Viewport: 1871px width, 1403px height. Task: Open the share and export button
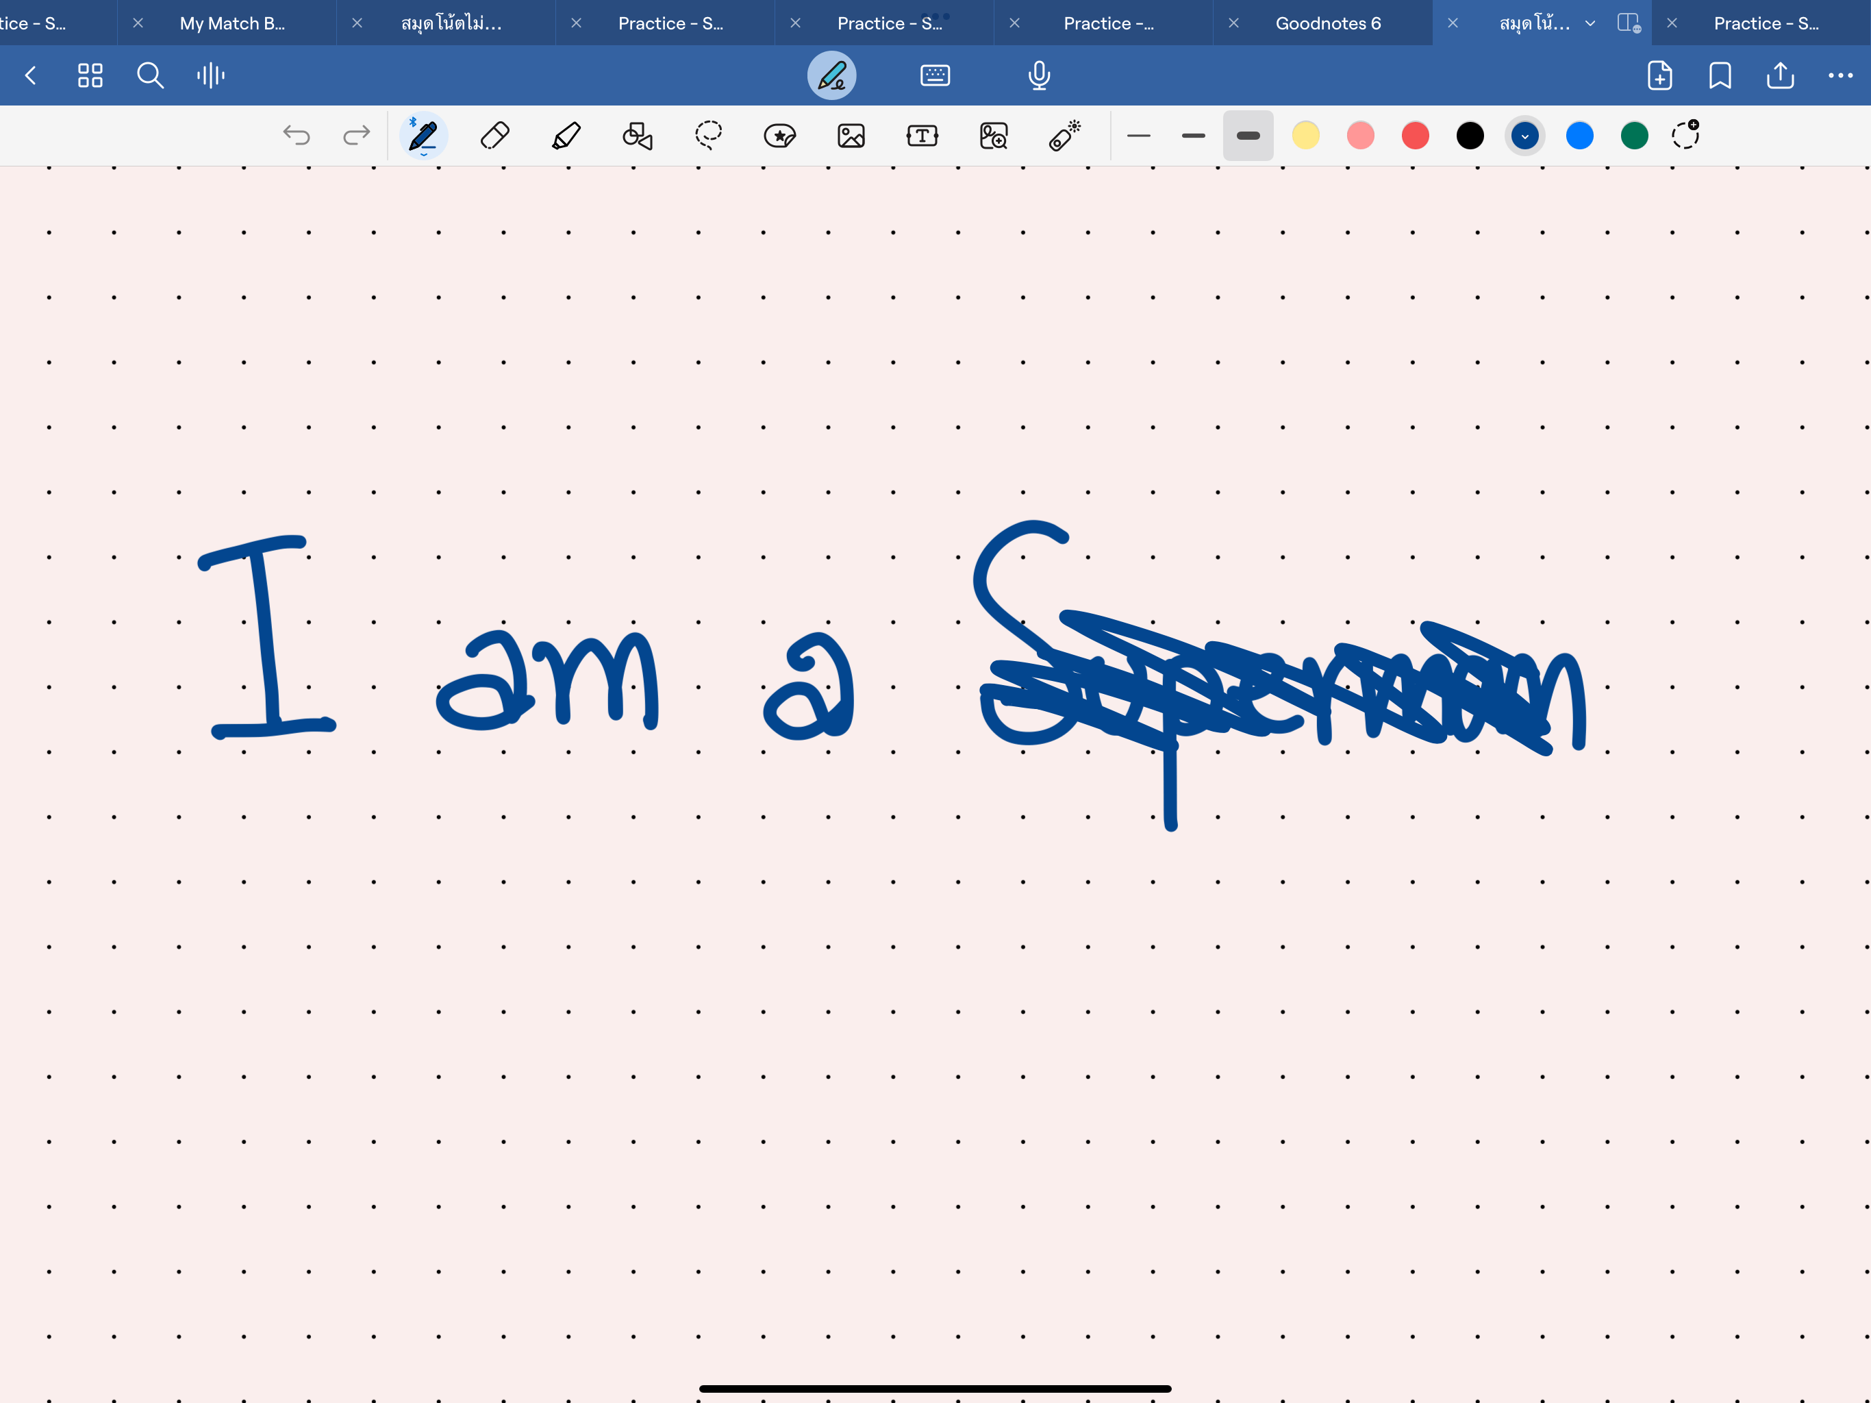[1780, 75]
